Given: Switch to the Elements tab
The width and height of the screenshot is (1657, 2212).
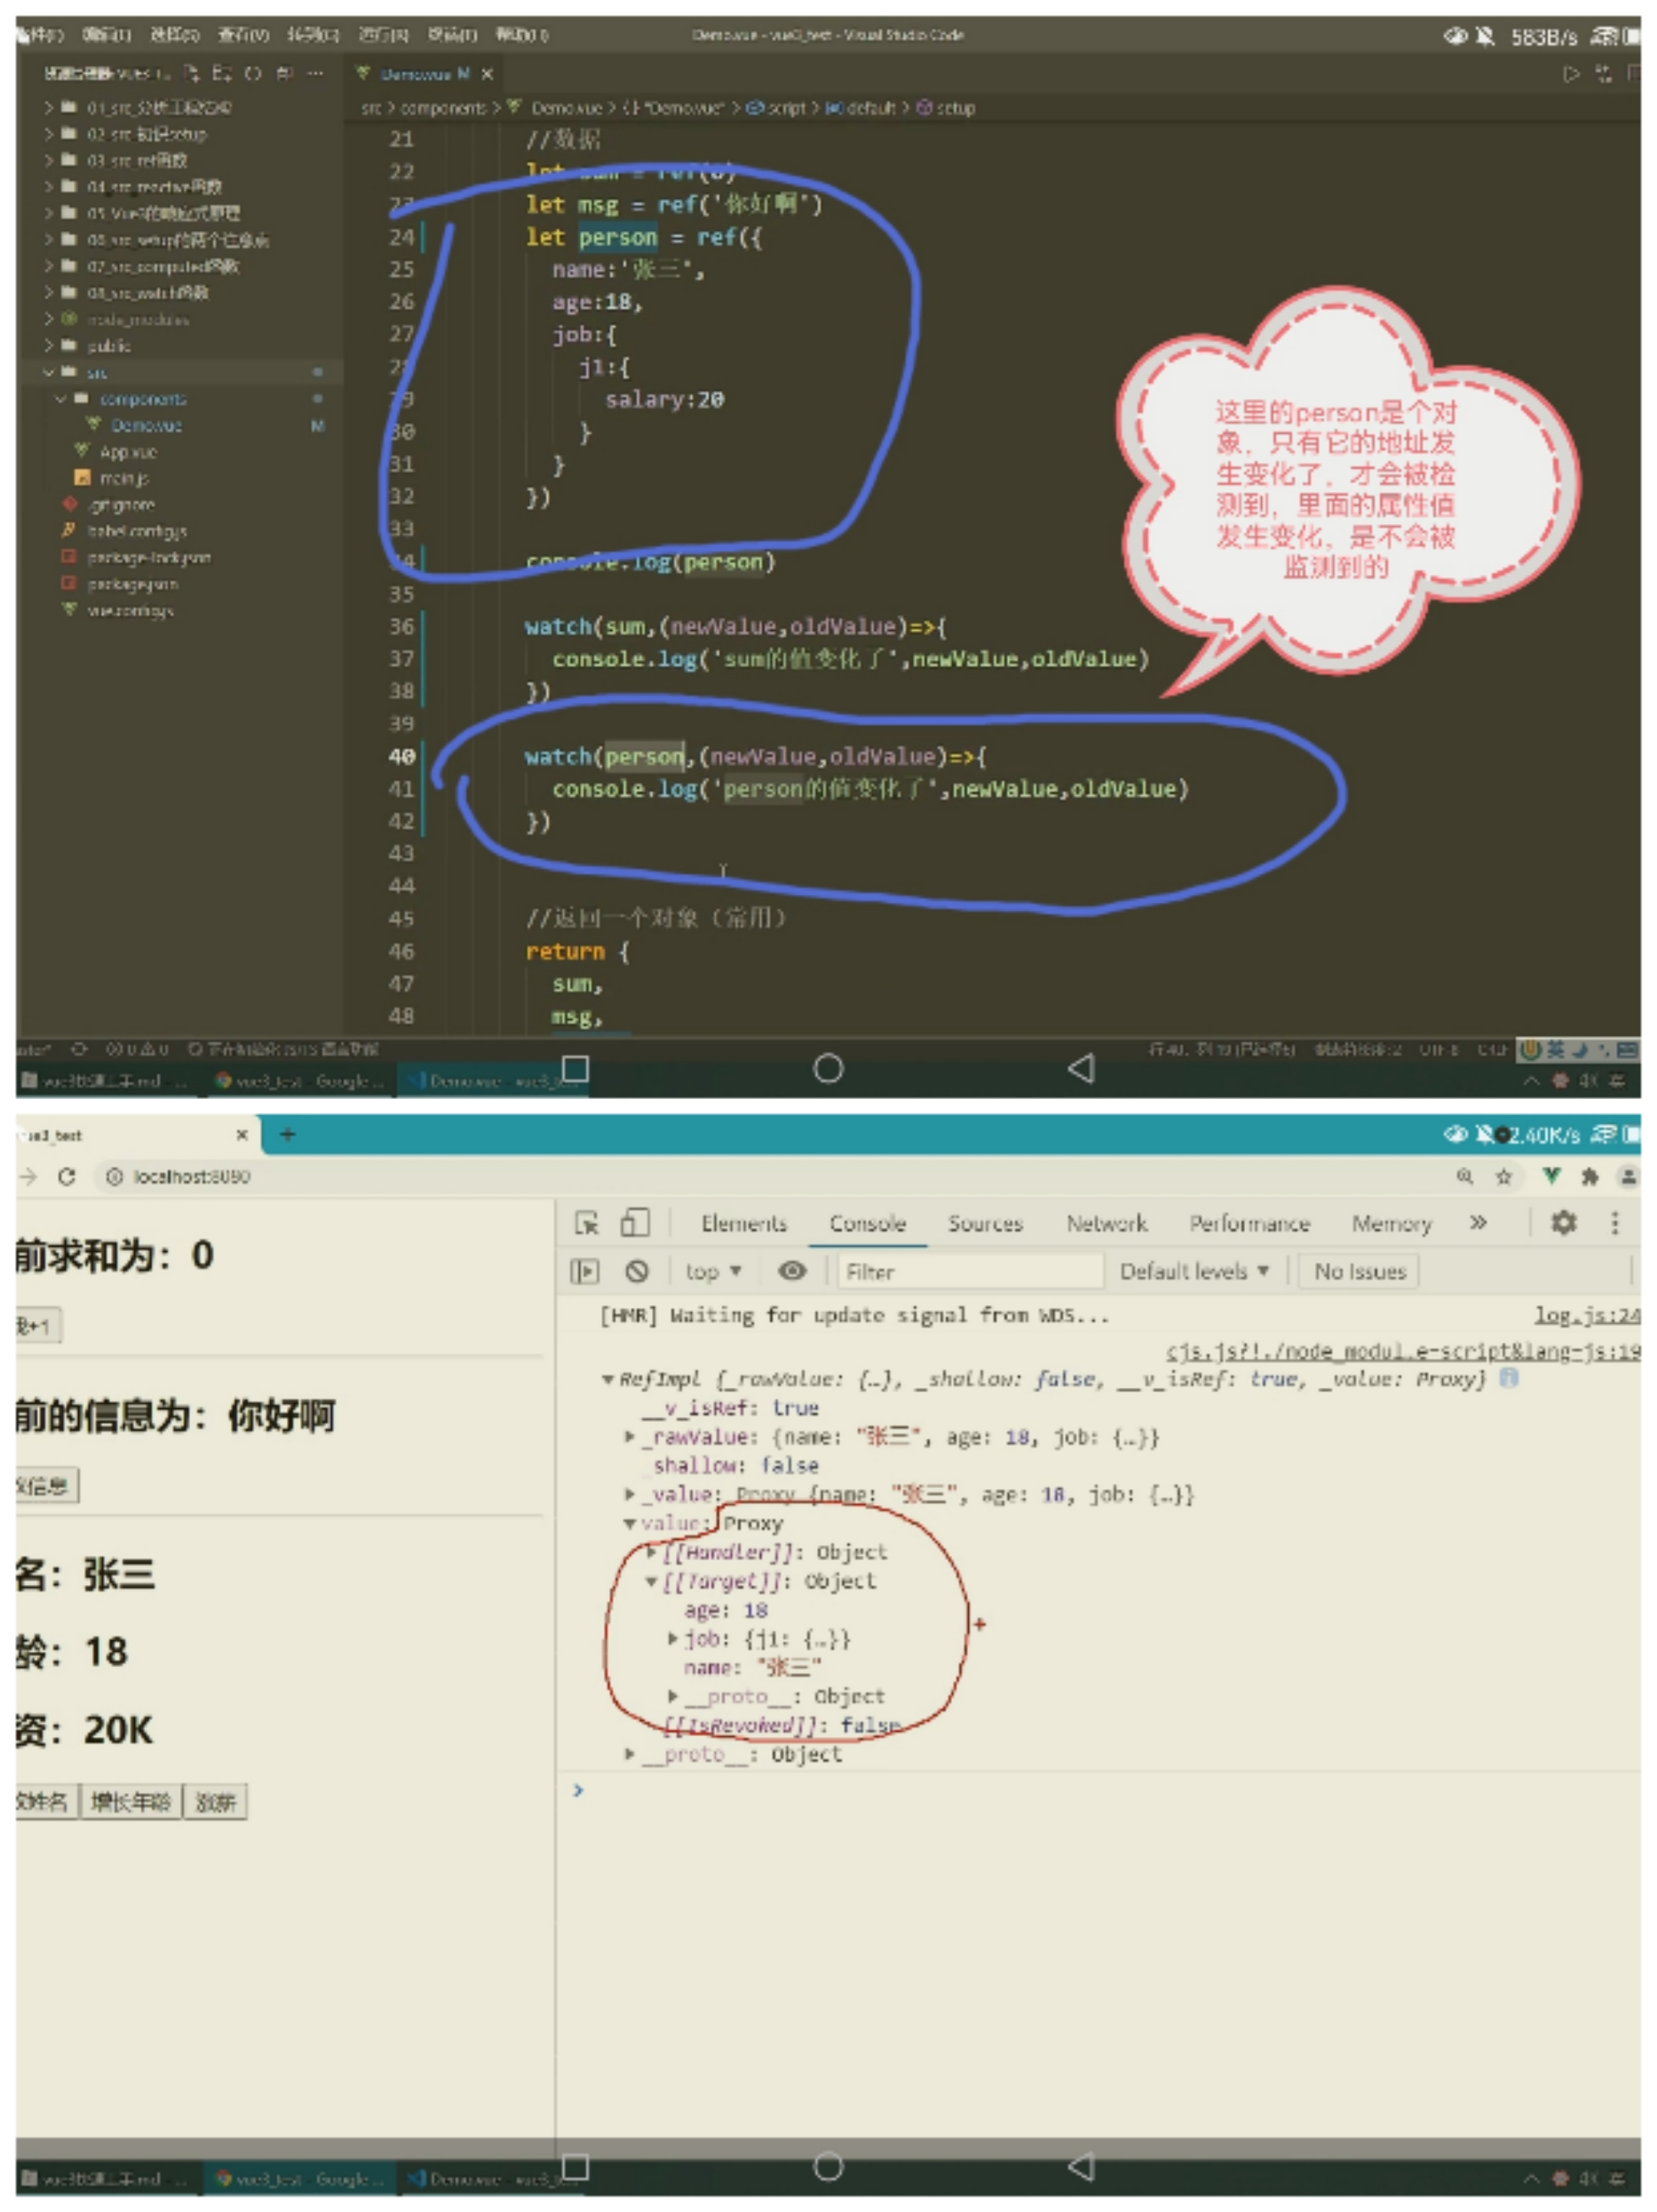Looking at the screenshot, I should click(743, 1223).
